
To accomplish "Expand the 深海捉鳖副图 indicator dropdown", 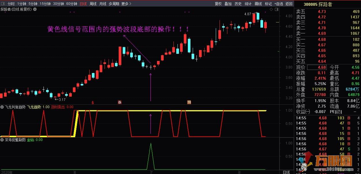I will pyautogui.click(x=2, y=140).
